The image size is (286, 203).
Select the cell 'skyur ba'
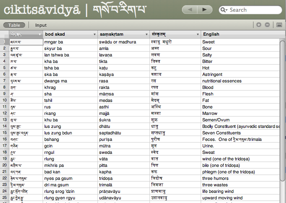pos(70,48)
